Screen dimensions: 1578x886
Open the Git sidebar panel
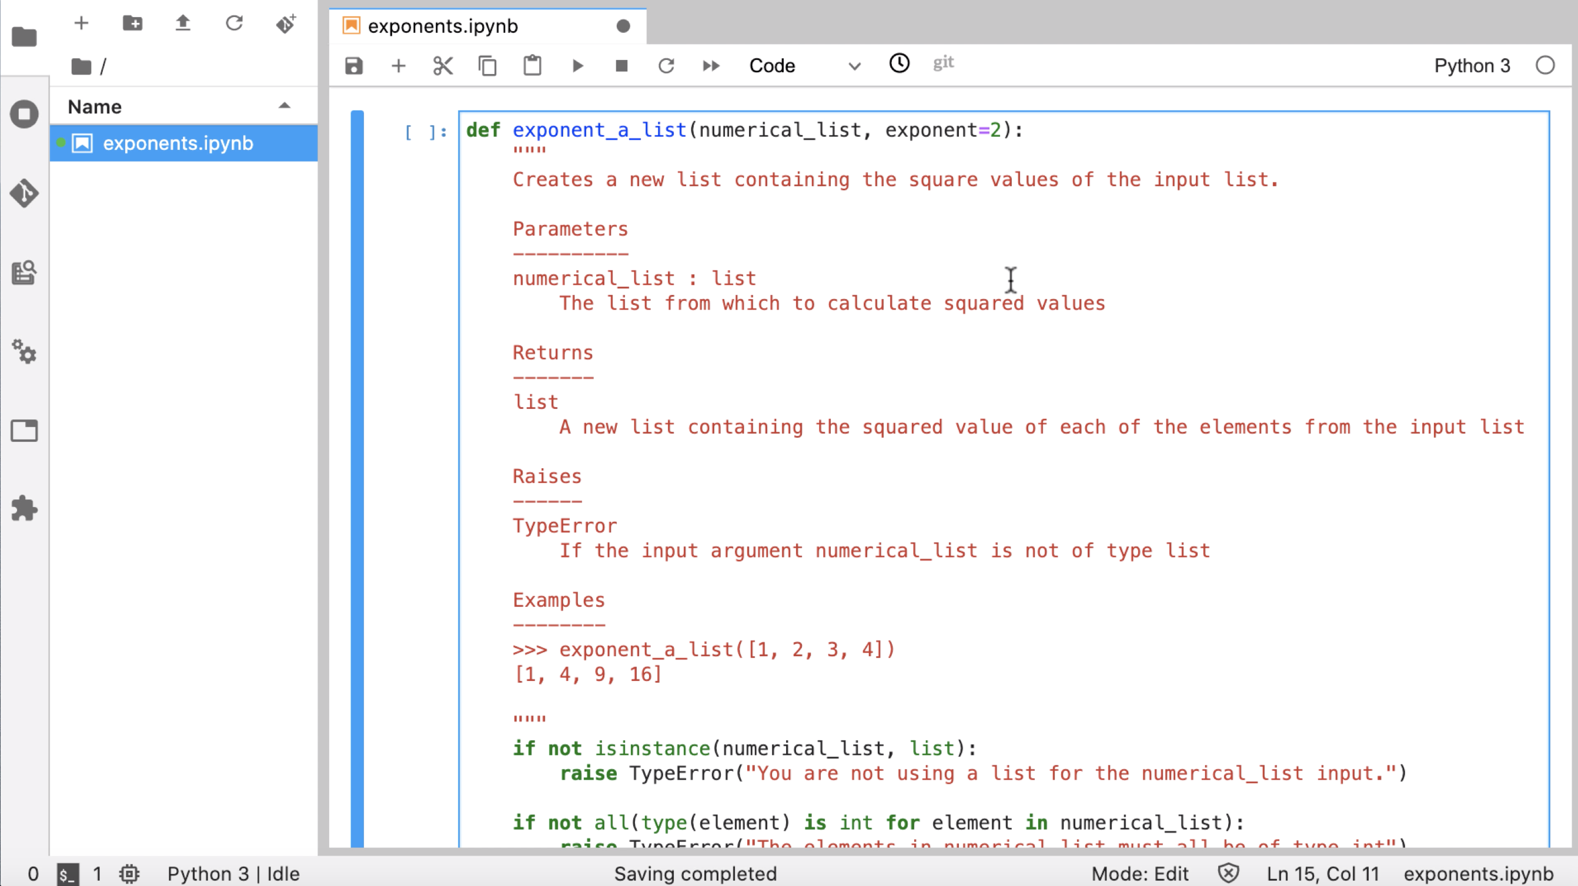[25, 193]
